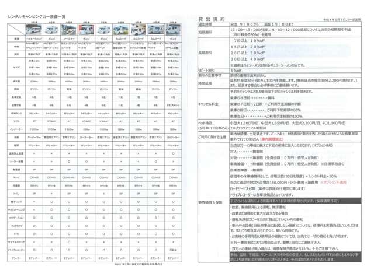Click the 就寝定員 row label
The width and height of the screenshot is (374, 280).
16,105
